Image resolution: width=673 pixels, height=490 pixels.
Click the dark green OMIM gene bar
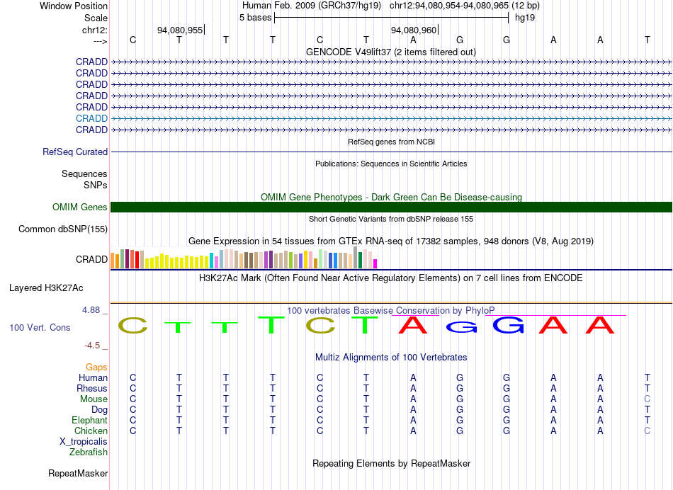click(392, 207)
